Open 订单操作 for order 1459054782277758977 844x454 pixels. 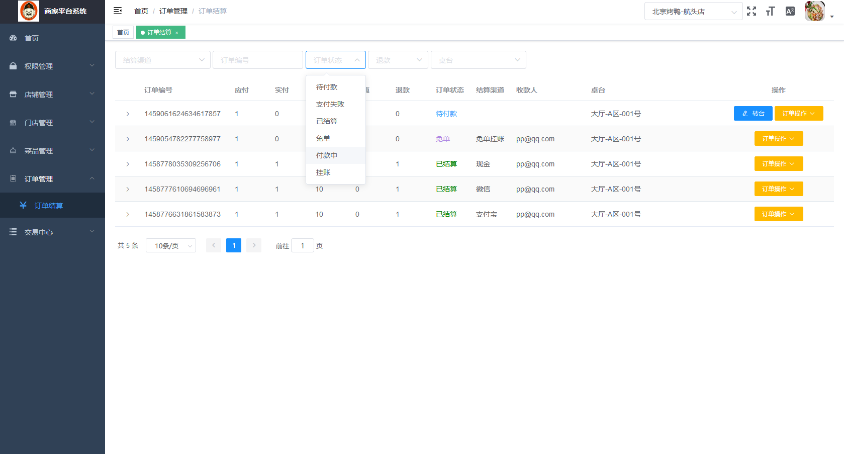click(779, 139)
